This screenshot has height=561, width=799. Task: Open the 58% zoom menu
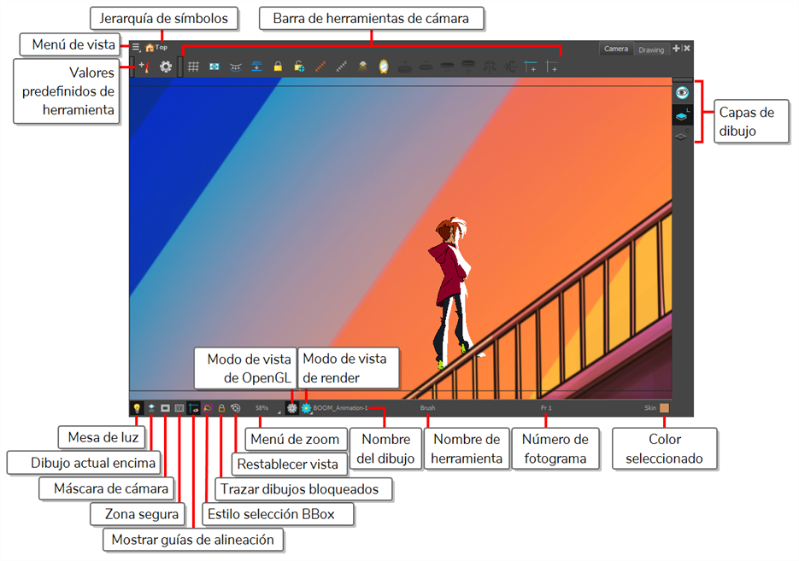pos(267,408)
